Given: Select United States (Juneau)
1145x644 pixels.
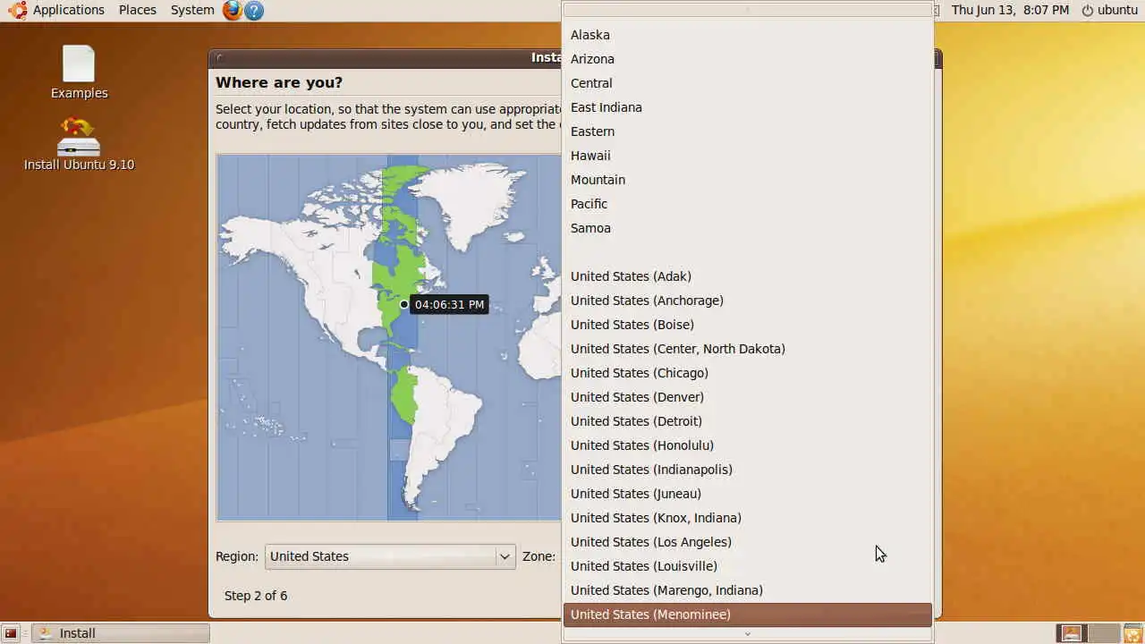Looking at the screenshot, I should (x=747, y=494).
